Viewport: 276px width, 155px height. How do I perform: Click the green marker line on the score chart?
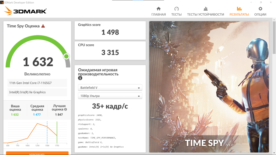point(57,132)
